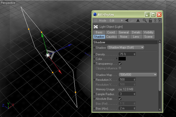Click the light source icon in viewport
Image resolution: width=176 pixels, height=117 pixels.
(48, 54)
